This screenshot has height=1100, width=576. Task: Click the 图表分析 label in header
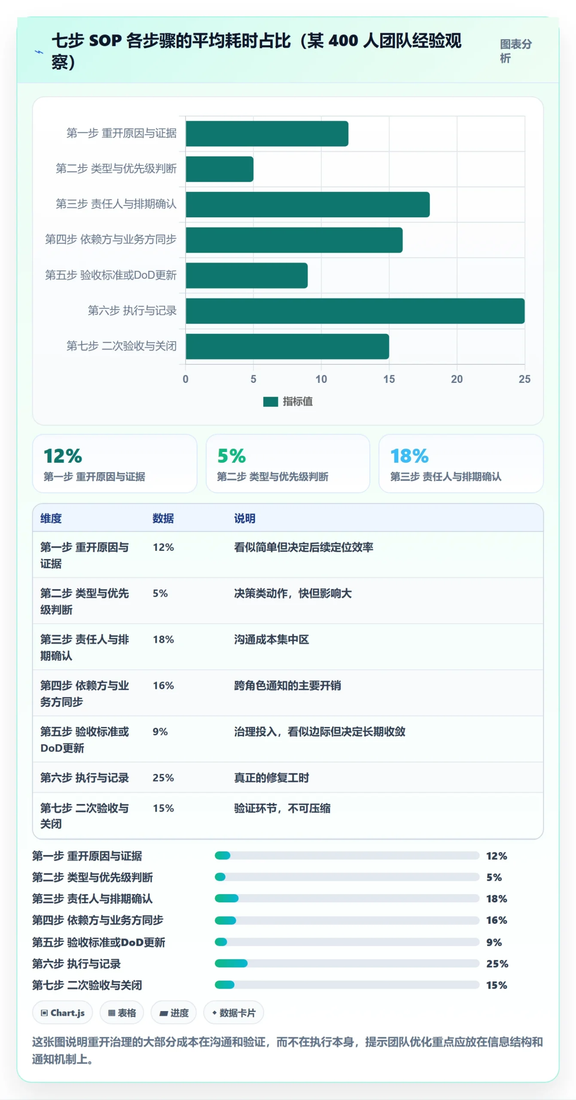point(515,51)
